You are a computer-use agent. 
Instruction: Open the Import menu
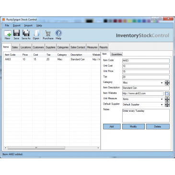[x=28, y=25]
